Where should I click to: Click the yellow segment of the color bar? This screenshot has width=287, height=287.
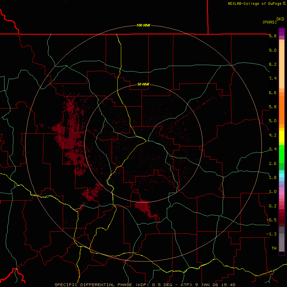point(282,136)
